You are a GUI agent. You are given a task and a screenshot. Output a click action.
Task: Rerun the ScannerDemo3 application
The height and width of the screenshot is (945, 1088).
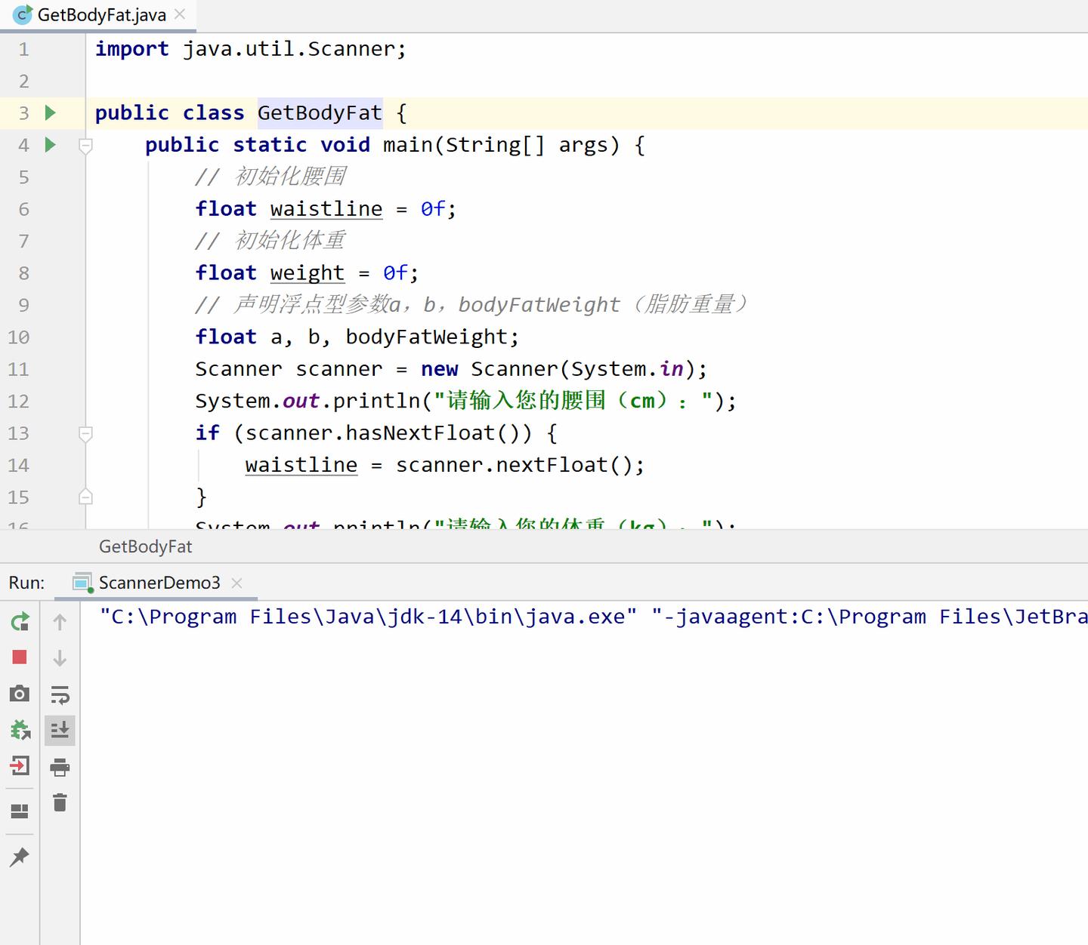pos(20,621)
